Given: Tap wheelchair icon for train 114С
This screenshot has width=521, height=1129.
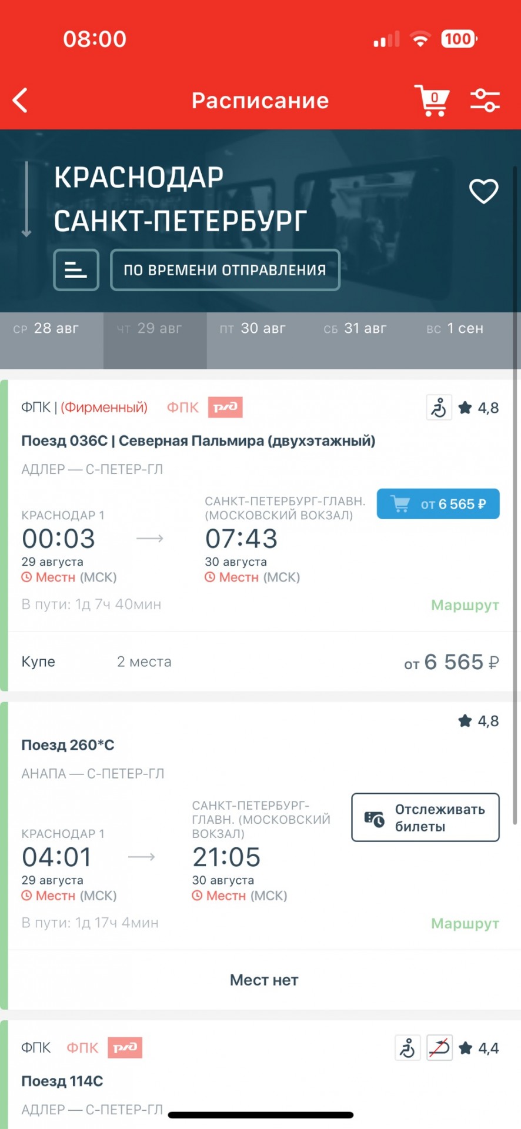Looking at the screenshot, I should point(408,1048).
